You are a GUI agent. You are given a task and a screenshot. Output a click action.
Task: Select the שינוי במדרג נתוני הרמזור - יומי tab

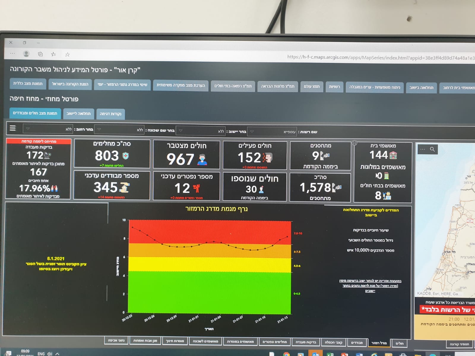point(122,85)
